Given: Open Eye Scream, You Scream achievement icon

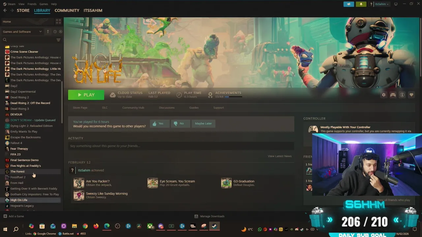Looking at the screenshot, I should point(153,183).
